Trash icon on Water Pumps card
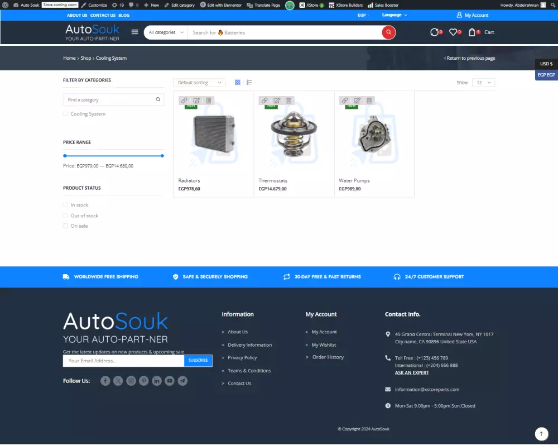 coord(369,101)
